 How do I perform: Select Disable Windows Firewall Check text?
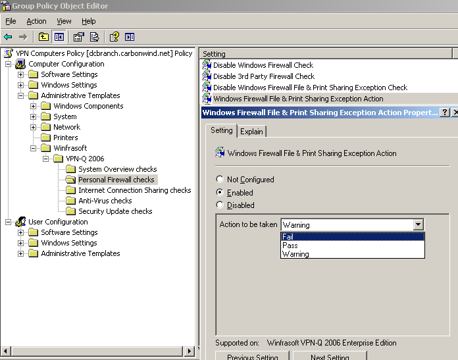pos(263,65)
